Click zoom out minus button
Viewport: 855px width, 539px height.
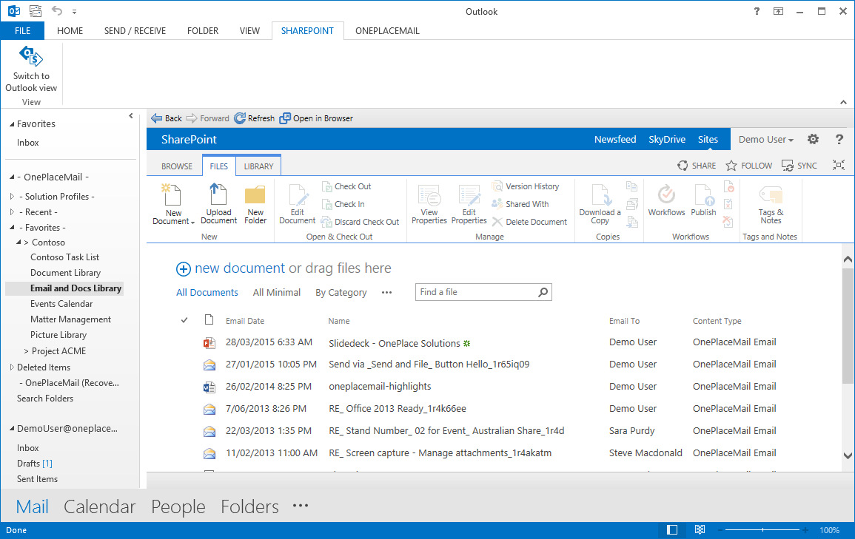pos(720,529)
